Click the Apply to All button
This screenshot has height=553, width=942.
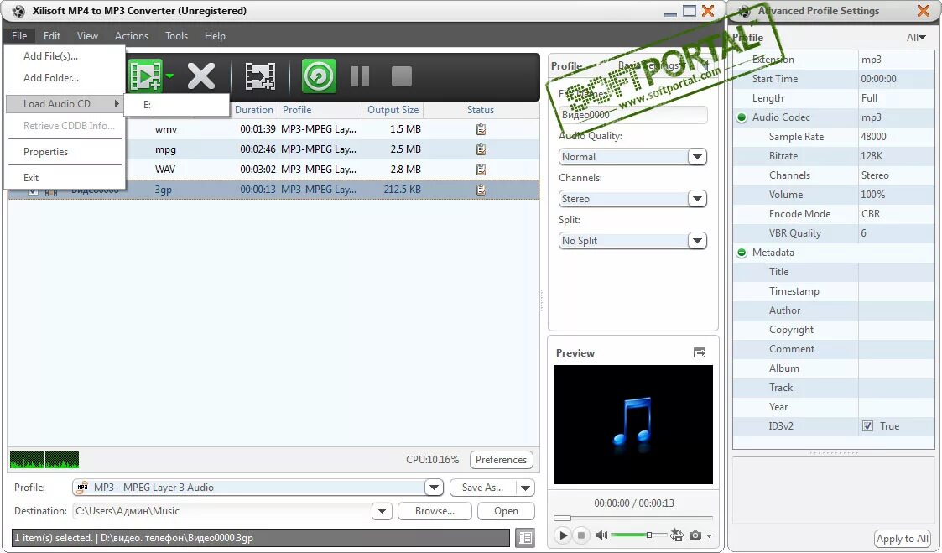click(x=903, y=539)
